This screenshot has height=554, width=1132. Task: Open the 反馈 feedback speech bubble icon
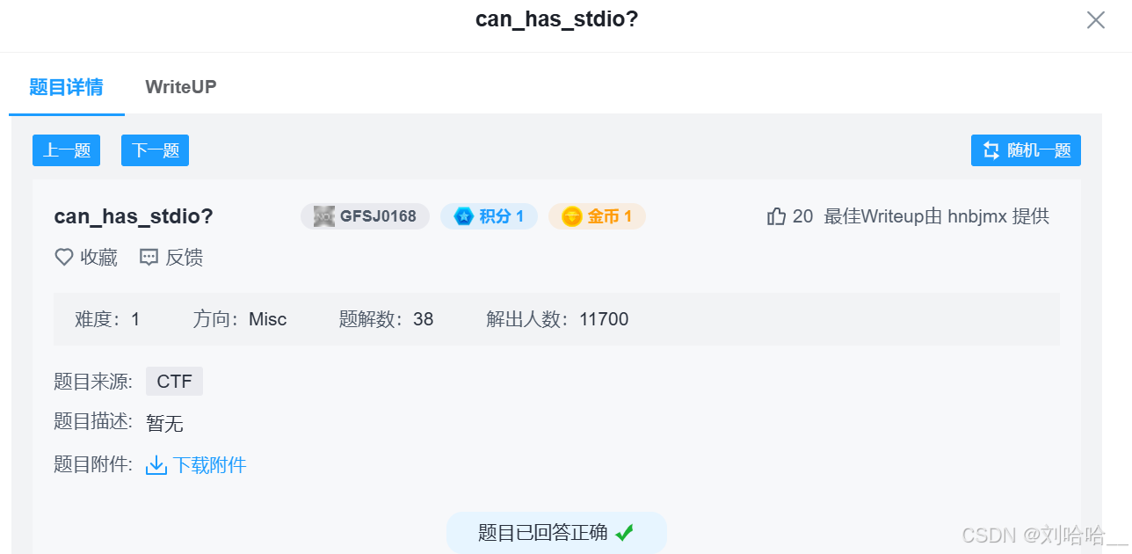point(148,257)
